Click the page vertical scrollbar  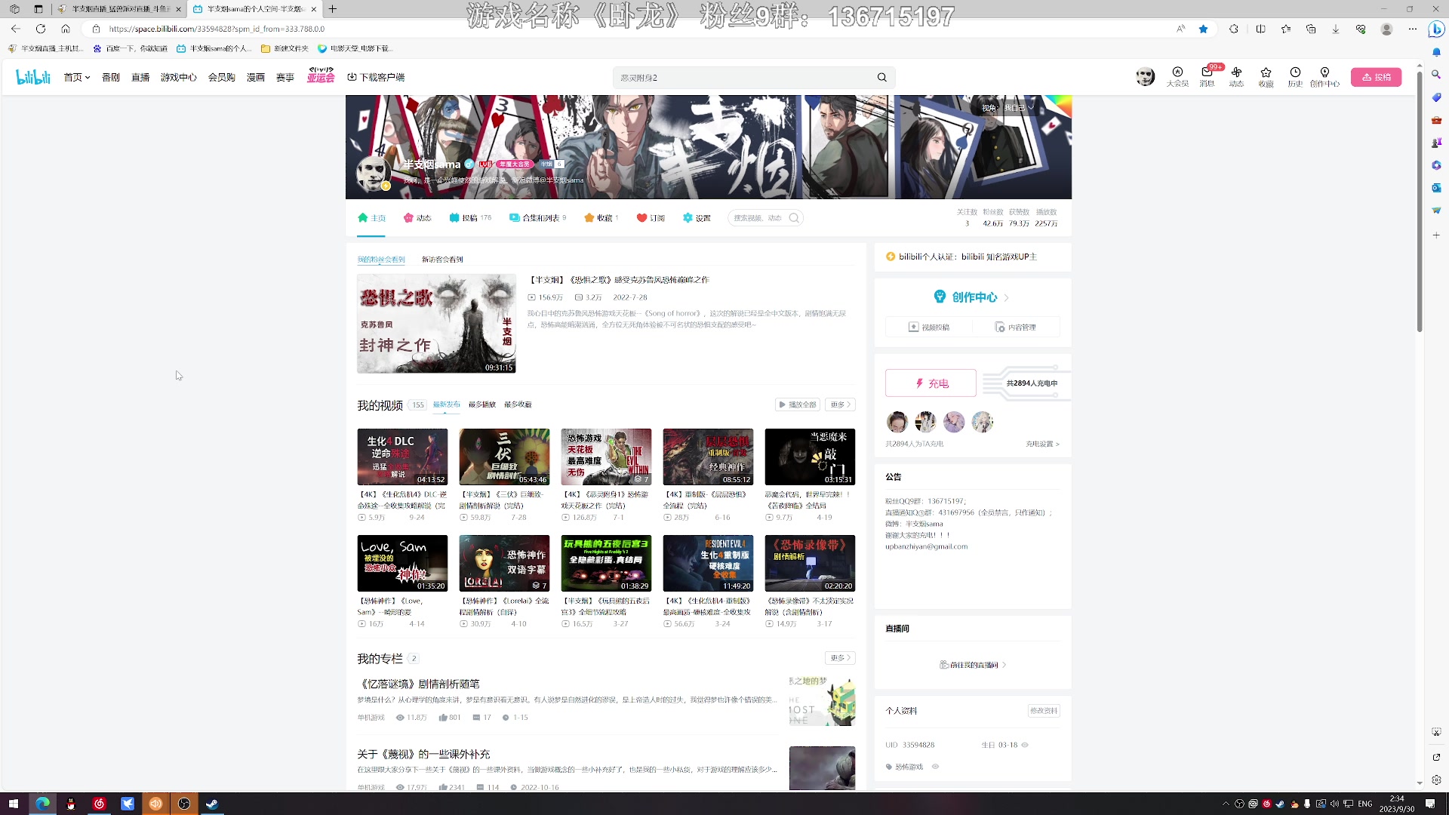click(x=1420, y=204)
